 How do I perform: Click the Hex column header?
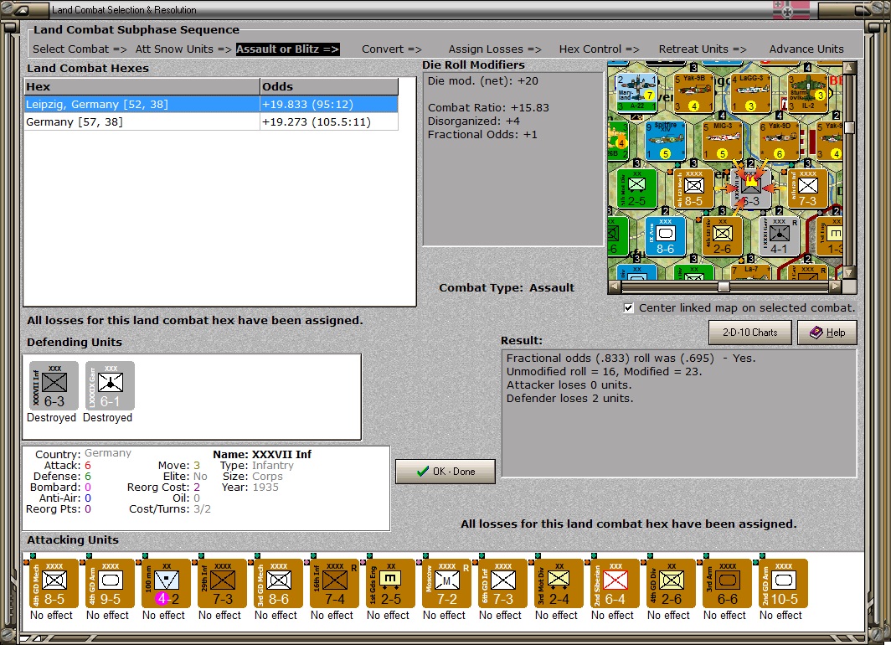[x=142, y=86]
